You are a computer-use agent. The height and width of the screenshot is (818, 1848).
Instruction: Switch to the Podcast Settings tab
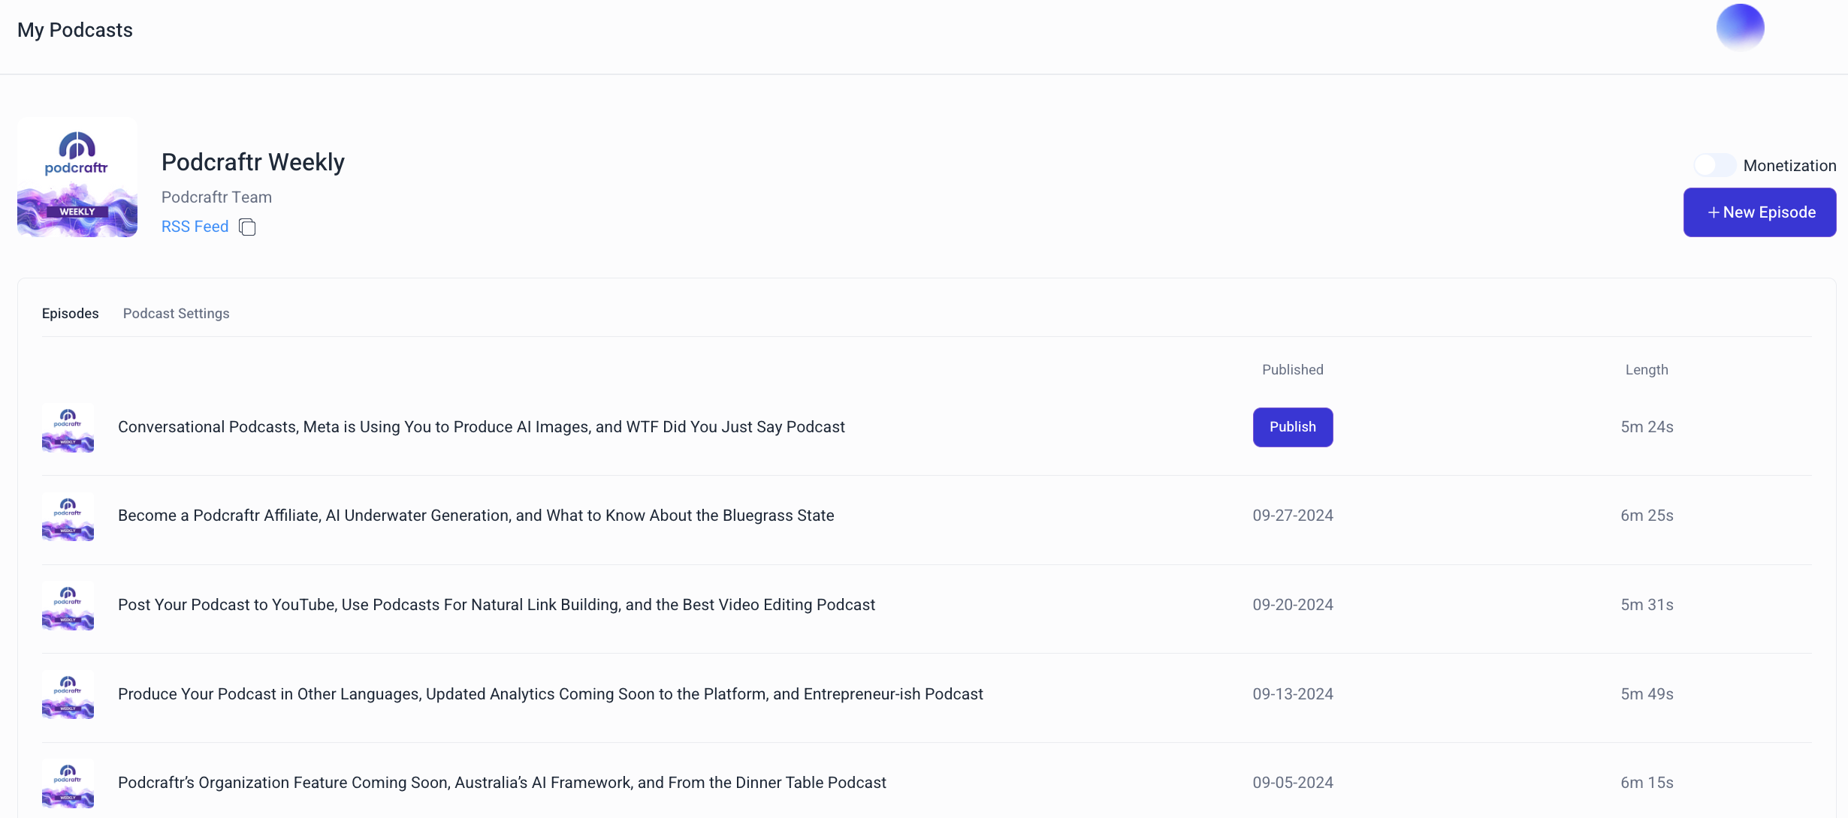pyautogui.click(x=176, y=314)
